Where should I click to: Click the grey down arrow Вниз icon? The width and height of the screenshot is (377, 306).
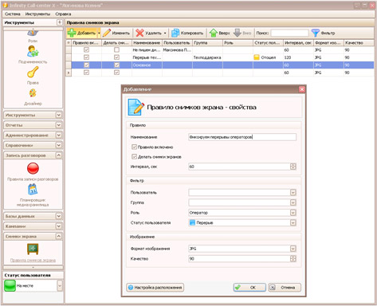point(237,33)
